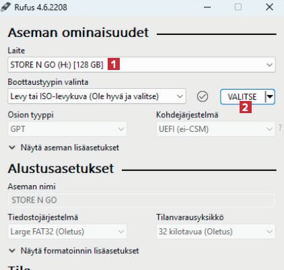The height and width of the screenshot is (270, 284).
Task: Close the Rufus window
Action: 269,7
